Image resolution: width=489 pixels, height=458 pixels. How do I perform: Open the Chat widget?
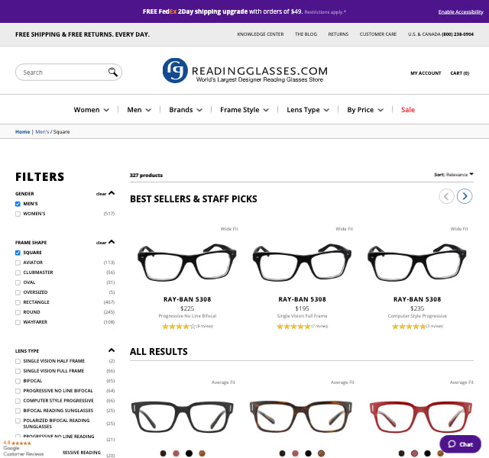460,444
